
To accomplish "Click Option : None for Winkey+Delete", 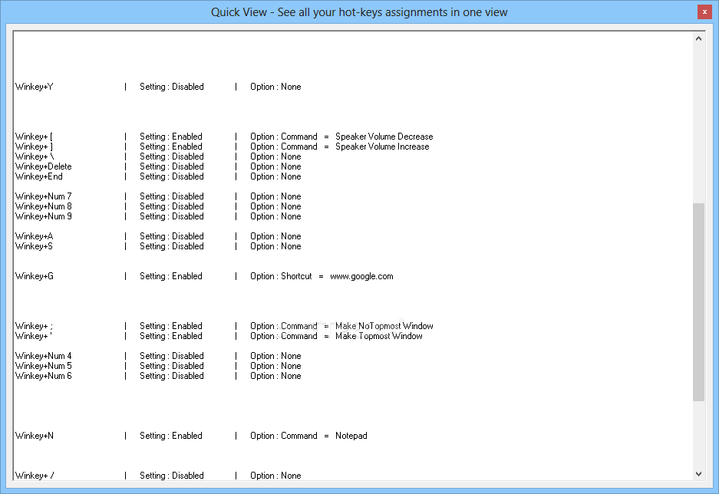I will (275, 166).
